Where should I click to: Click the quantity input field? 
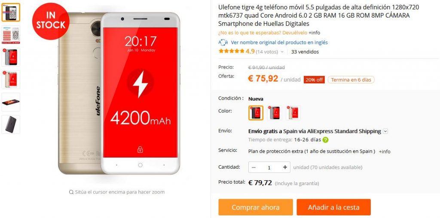[x=269, y=167]
